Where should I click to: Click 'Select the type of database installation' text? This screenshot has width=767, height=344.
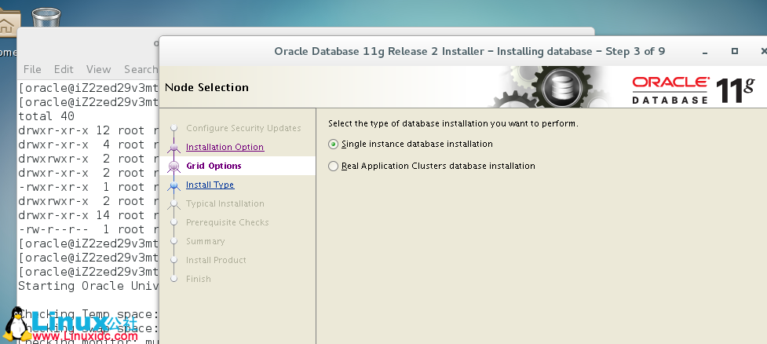[x=453, y=124]
